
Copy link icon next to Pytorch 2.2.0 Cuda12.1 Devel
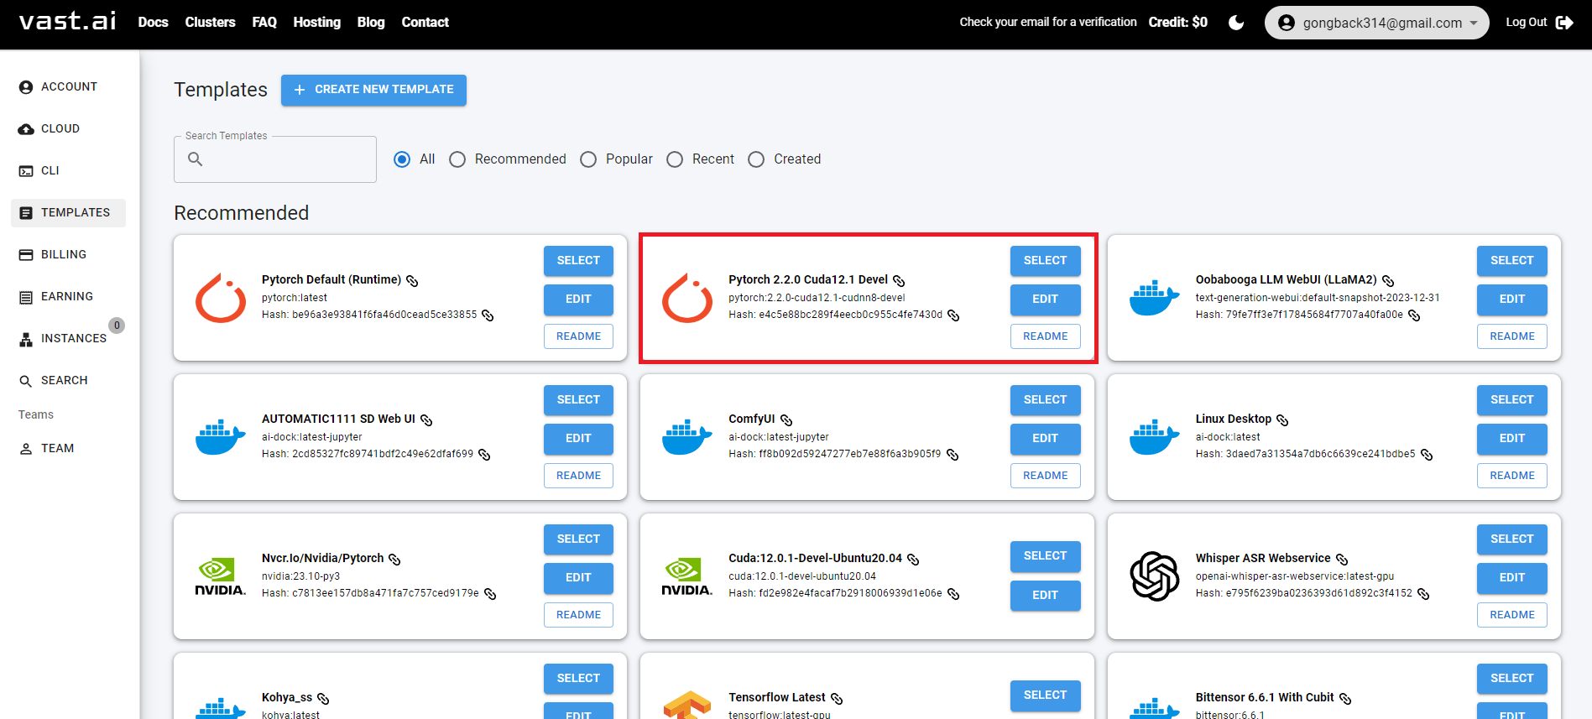point(899,280)
